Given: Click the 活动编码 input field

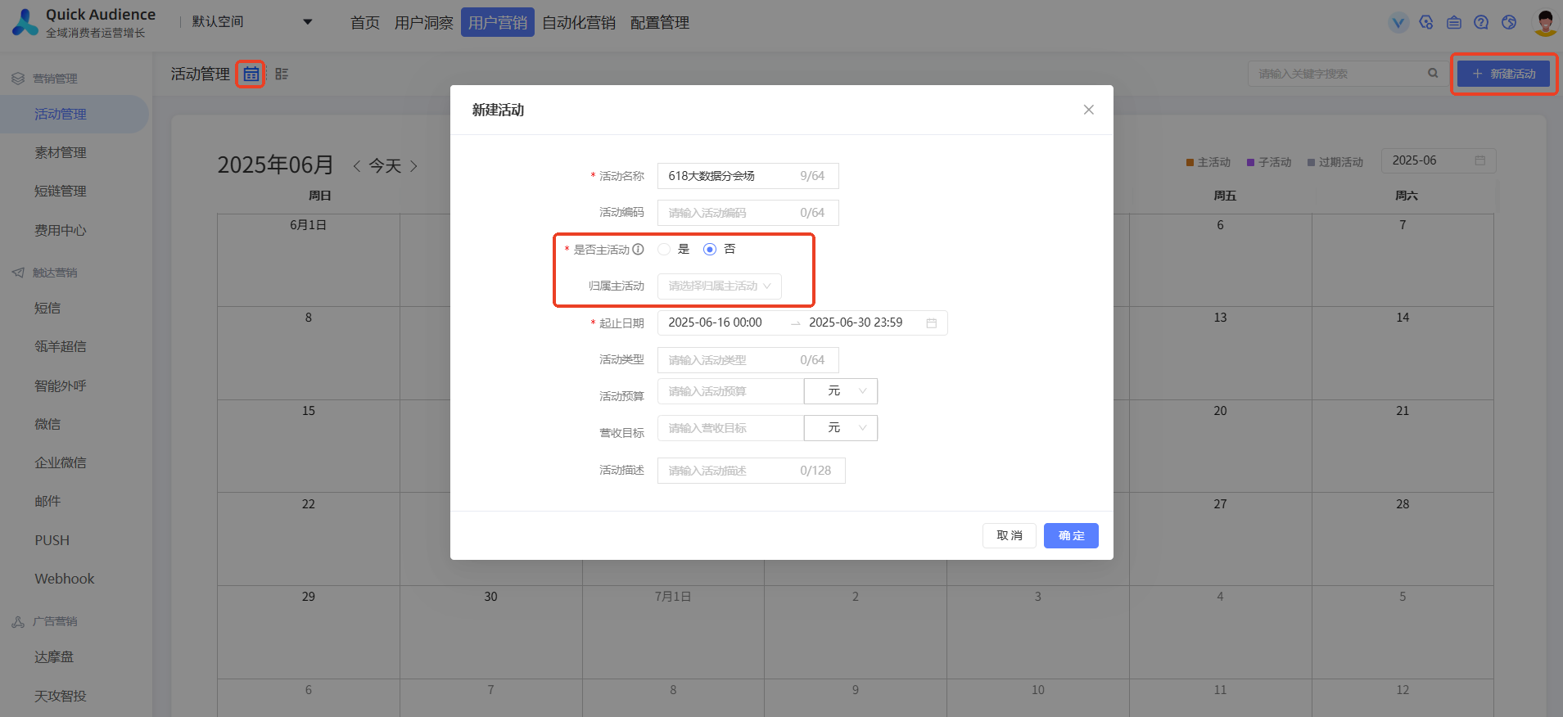Looking at the screenshot, I should coord(748,213).
